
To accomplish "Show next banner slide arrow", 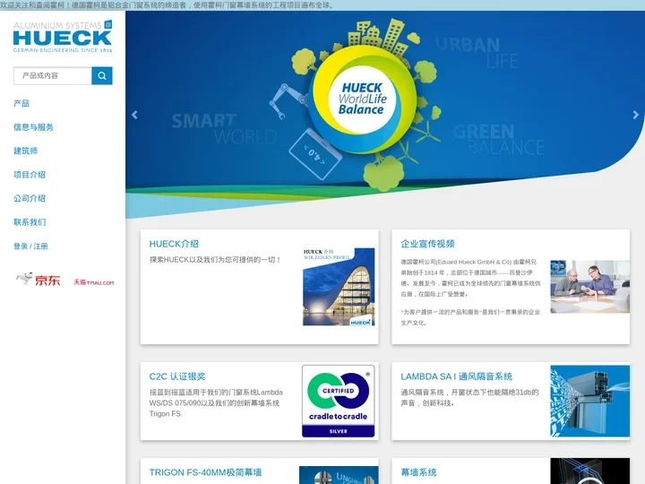I will pyautogui.click(x=636, y=115).
